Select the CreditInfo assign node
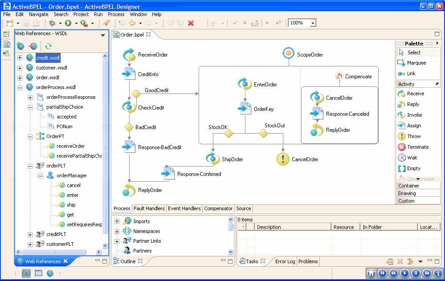Viewport: 445px width, 281px height. click(129, 74)
